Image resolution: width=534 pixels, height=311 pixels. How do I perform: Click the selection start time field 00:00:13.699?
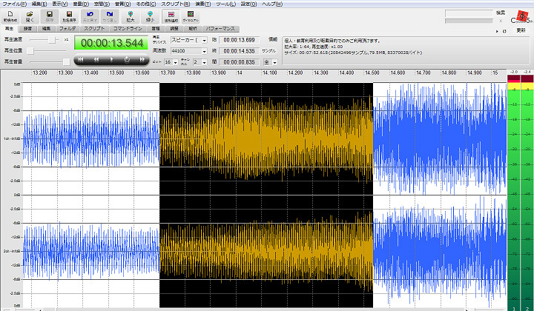coord(239,39)
